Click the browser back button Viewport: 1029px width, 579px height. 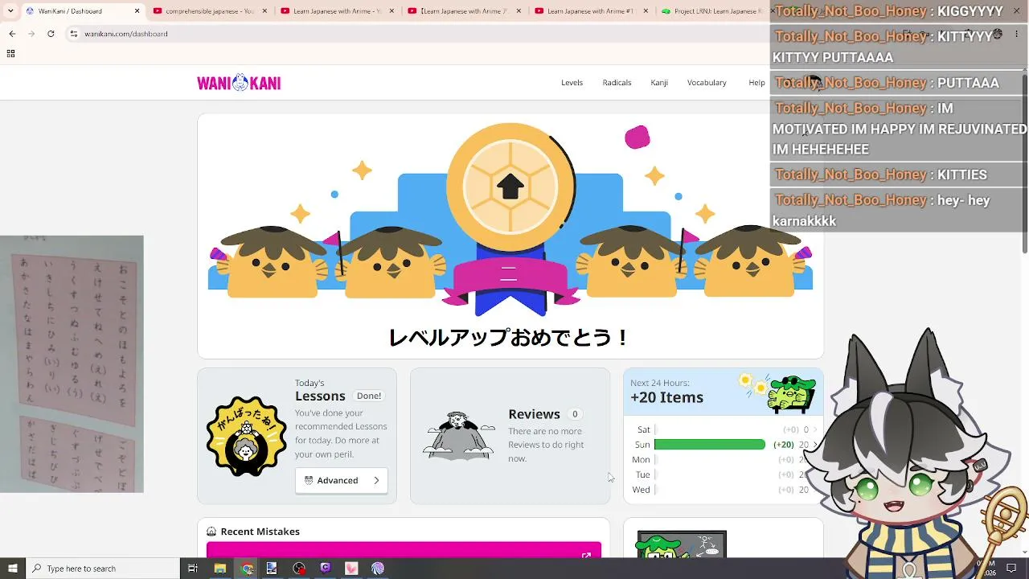[12, 34]
